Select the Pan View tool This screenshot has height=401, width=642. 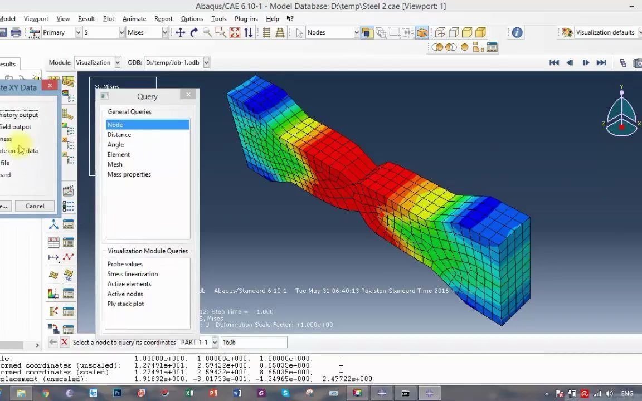pos(180,32)
